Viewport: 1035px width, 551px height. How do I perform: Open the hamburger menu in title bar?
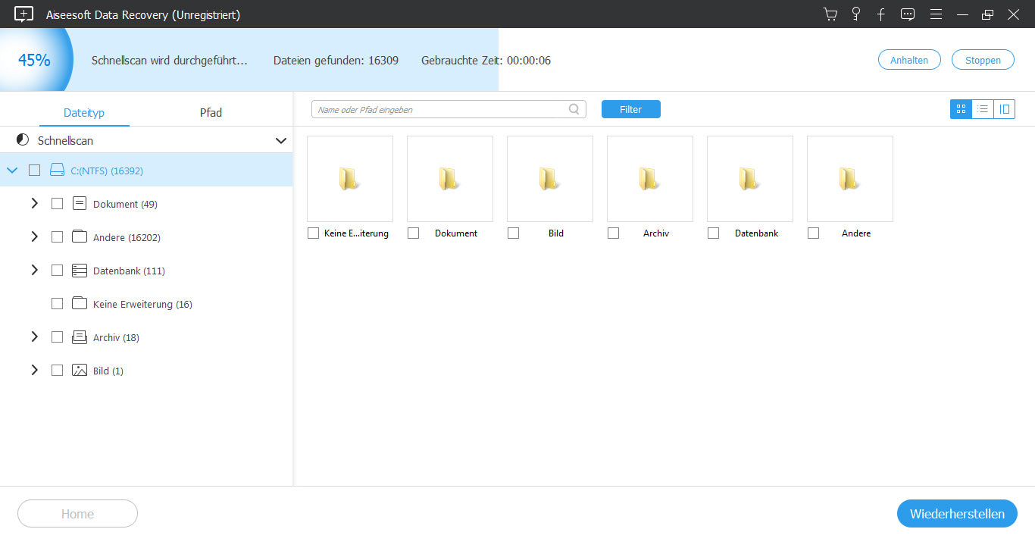(936, 14)
